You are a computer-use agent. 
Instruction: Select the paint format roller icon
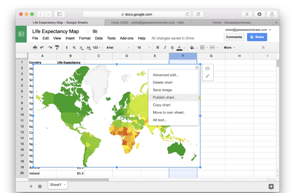coord(57,48)
